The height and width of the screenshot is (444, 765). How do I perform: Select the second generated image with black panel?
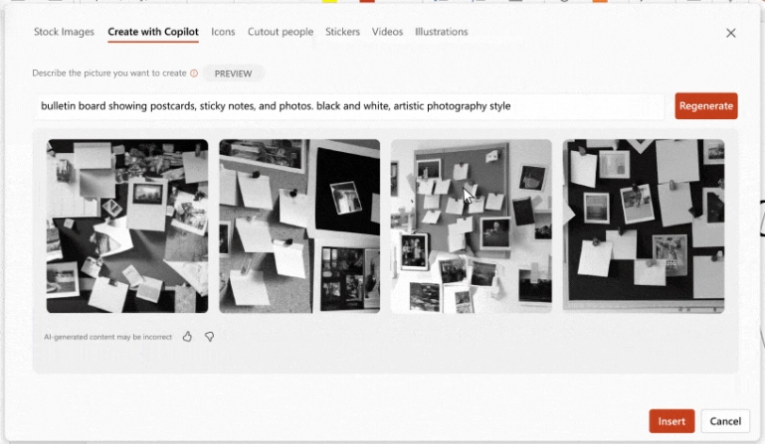click(x=299, y=226)
